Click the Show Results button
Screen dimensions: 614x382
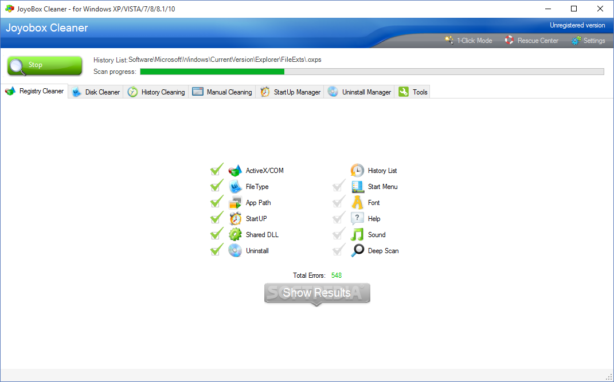[317, 293]
